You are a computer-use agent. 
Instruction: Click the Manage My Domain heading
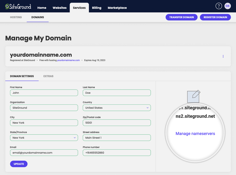point(38,38)
